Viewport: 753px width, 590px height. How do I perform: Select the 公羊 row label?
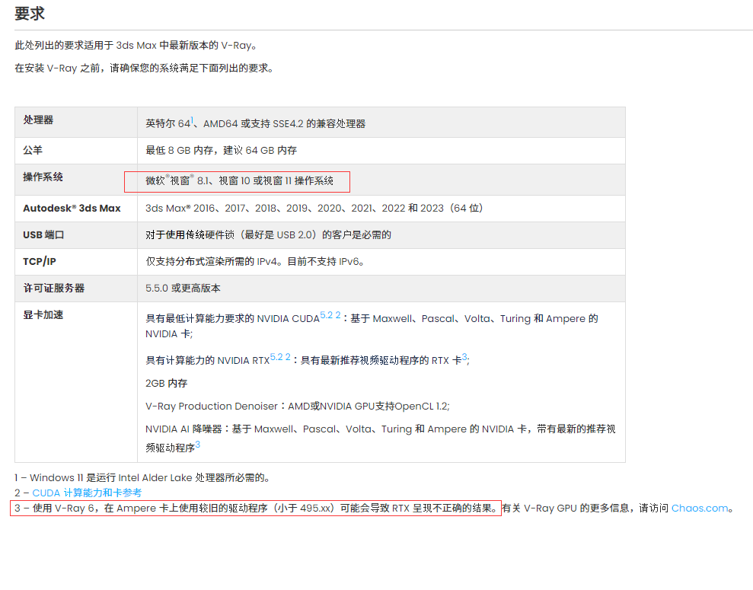pyautogui.click(x=33, y=150)
